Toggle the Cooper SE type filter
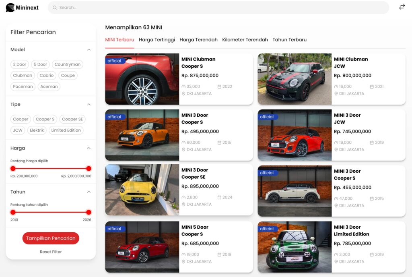The image size is (412, 277). point(72,119)
